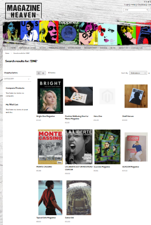
Task: Go to the Store Finder page
Action: (x=75, y=48)
